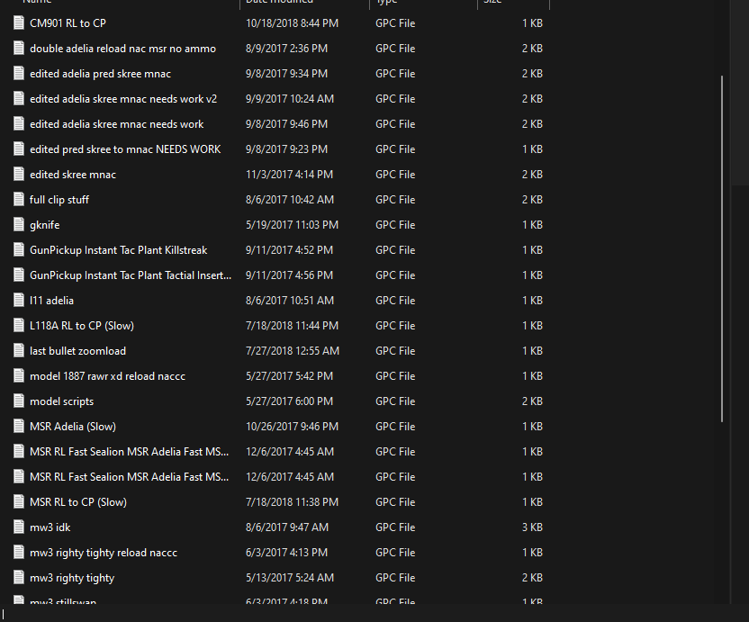Click the date 10/18/2018 8:44 PM
The width and height of the screenshot is (749, 622).
pyautogui.click(x=292, y=23)
